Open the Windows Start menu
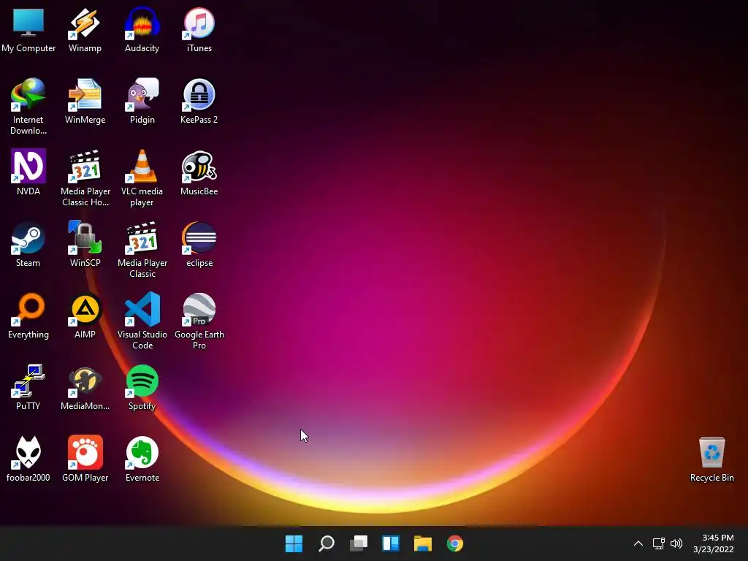Image resolution: width=748 pixels, height=561 pixels. pyautogui.click(x=294, y=543)
